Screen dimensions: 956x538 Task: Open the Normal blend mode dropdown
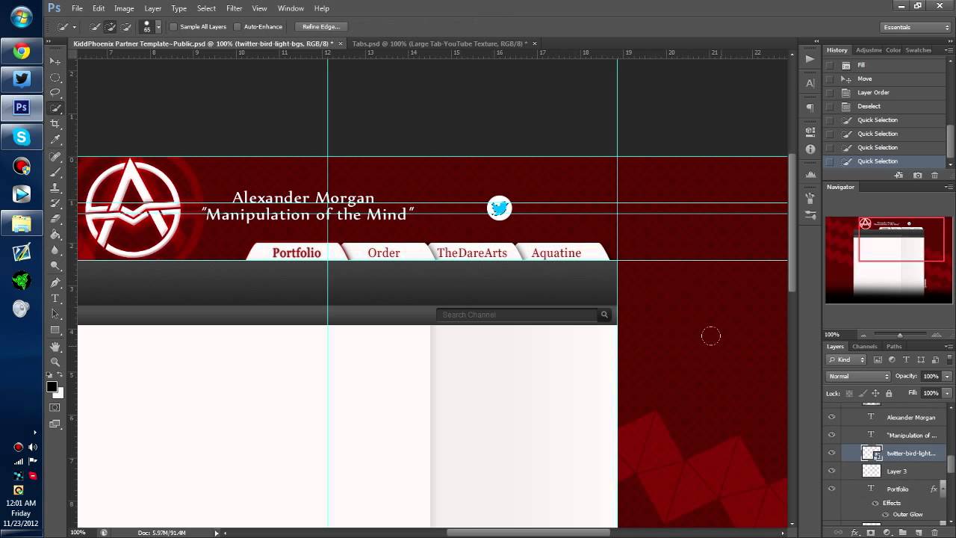858,376
